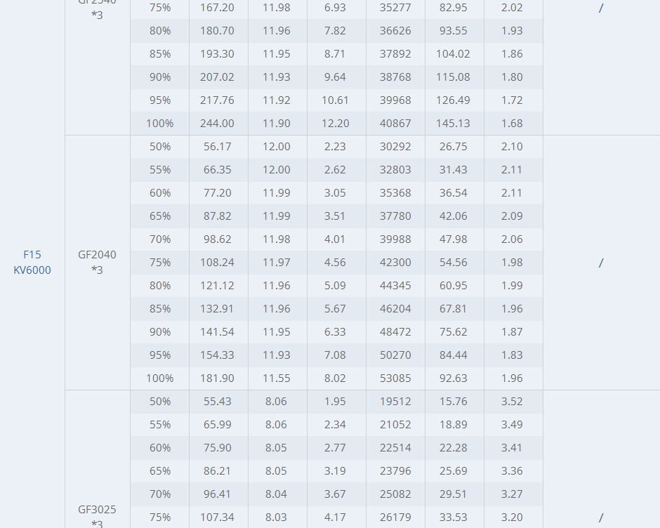This screenshot has width=660, height=528.
Task: Select the current value 4.17
Action: [x=335, y=517]
